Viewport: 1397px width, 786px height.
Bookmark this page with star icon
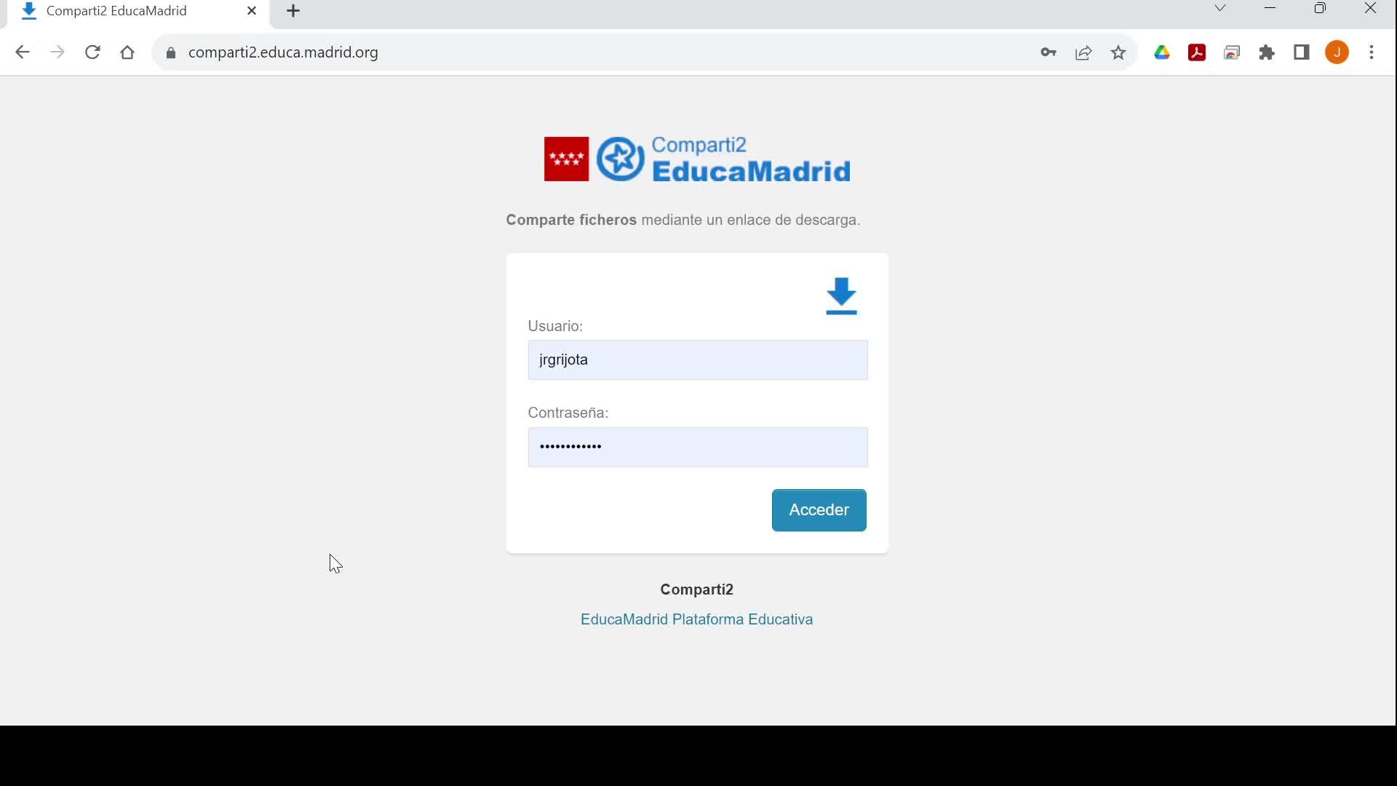click(x=1118, y=52)
